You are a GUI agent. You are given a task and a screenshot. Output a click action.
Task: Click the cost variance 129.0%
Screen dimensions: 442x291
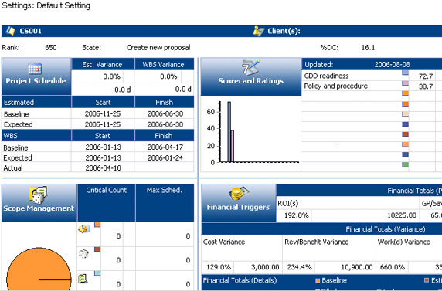coord(219,267)
